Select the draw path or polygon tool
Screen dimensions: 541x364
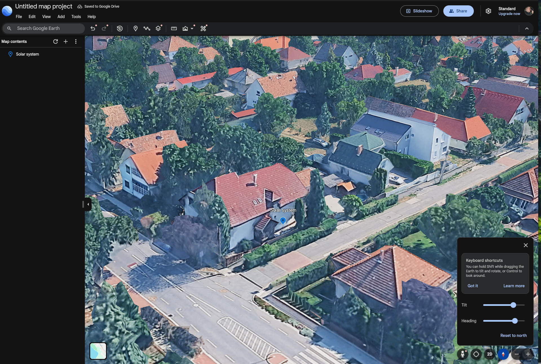[x=147, y=28]
